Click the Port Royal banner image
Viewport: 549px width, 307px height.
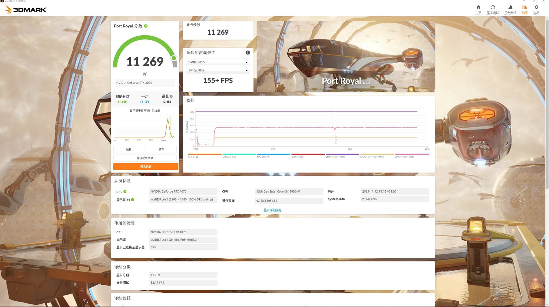345,57
